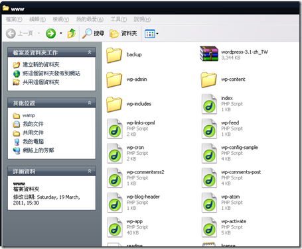Click the www folder icon in title bar
Screen dimensions: 302x249
click(6, 9)
